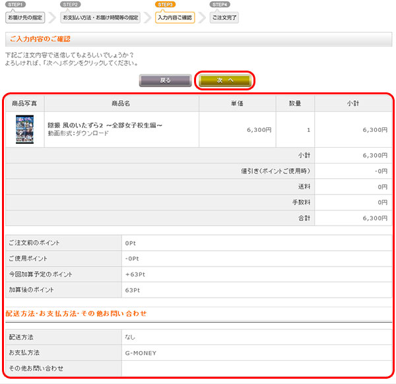
Task: Click the product name in the order table
Action: pos(105,125)
